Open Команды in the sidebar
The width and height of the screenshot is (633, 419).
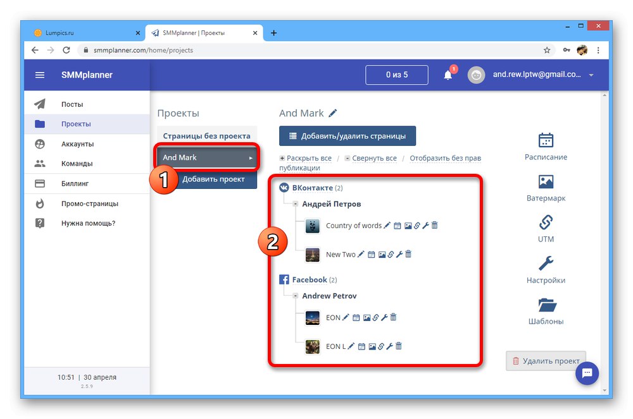87,164
